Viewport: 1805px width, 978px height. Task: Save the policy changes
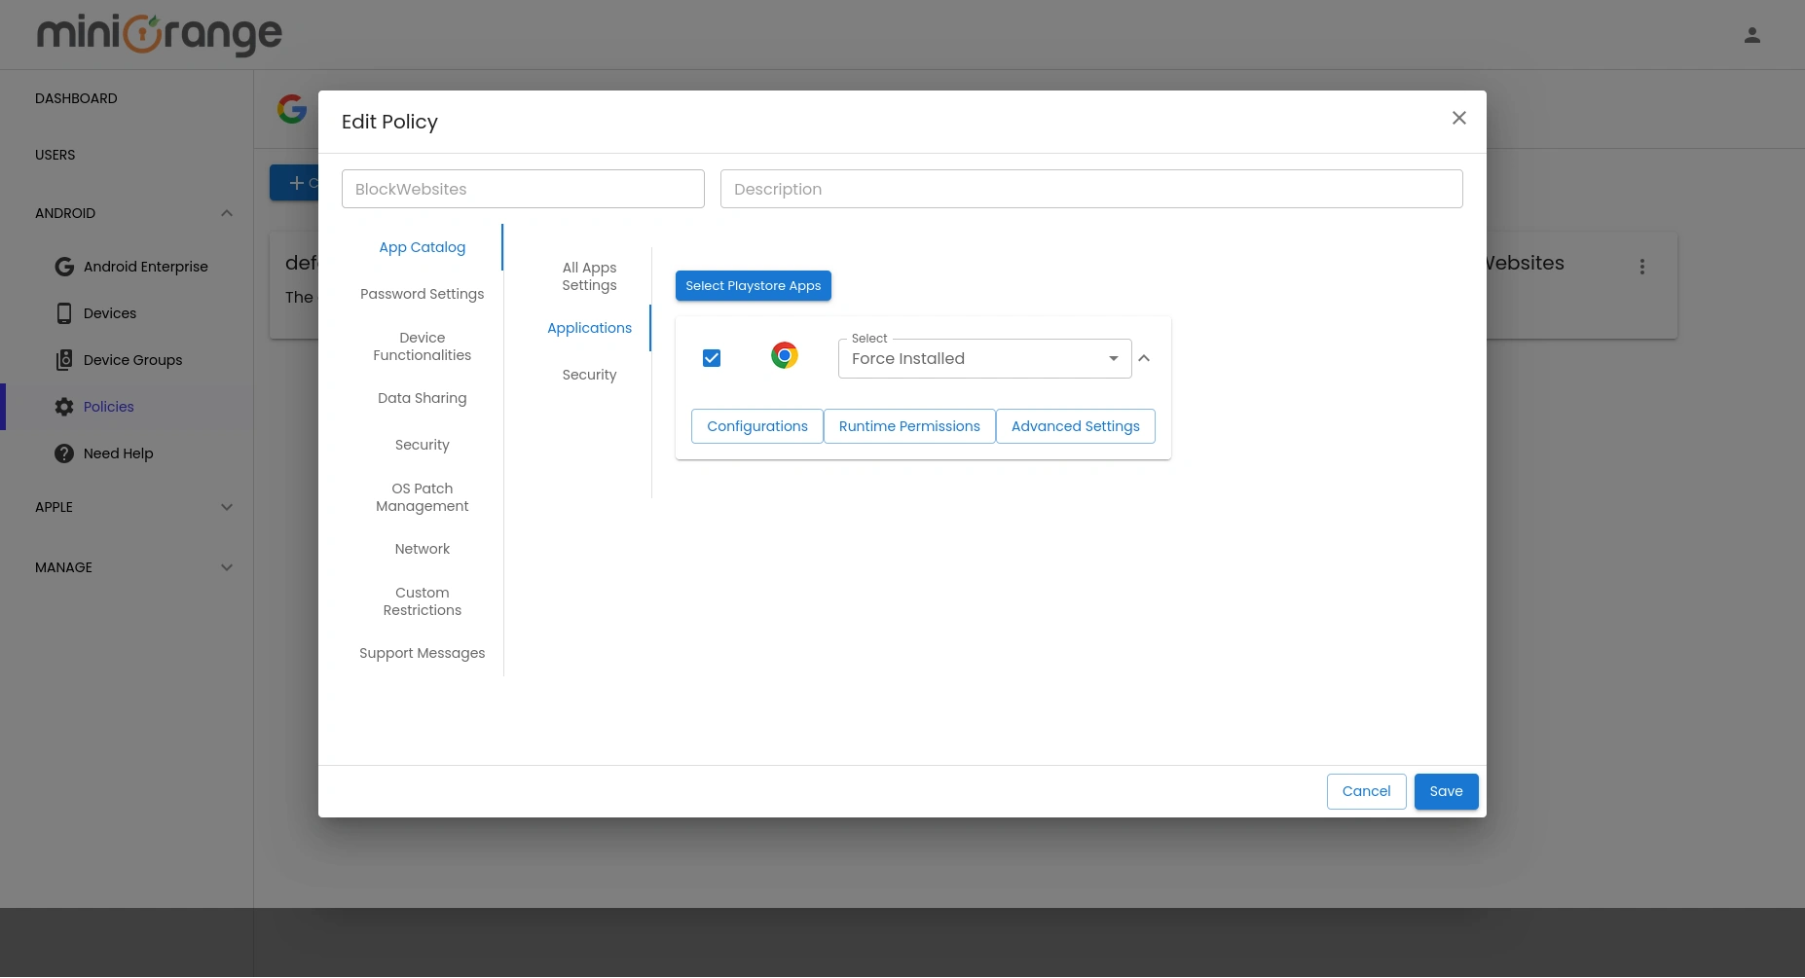coord(1445,791)
